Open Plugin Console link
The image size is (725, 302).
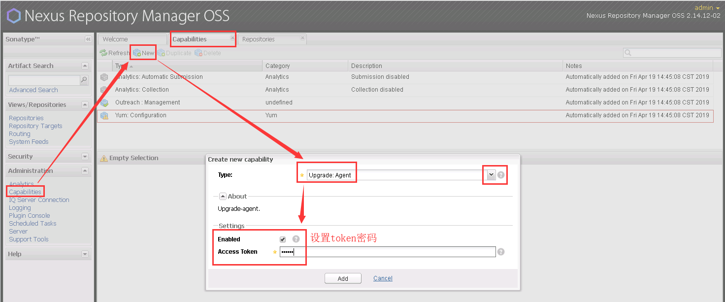click(x=30, y=216)
